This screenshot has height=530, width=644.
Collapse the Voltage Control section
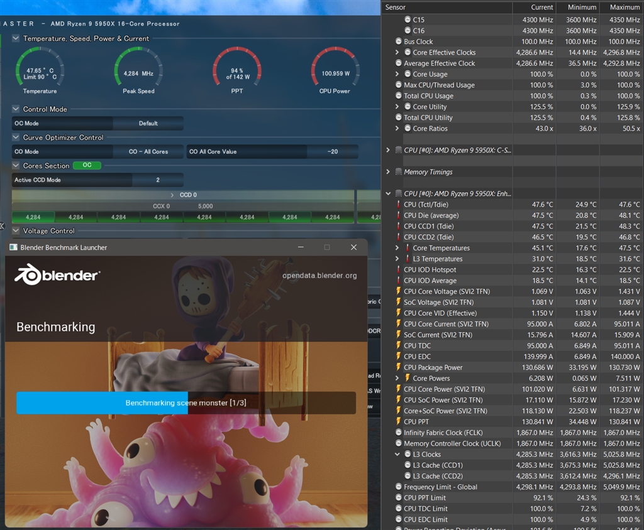click(x=16, y=230)
